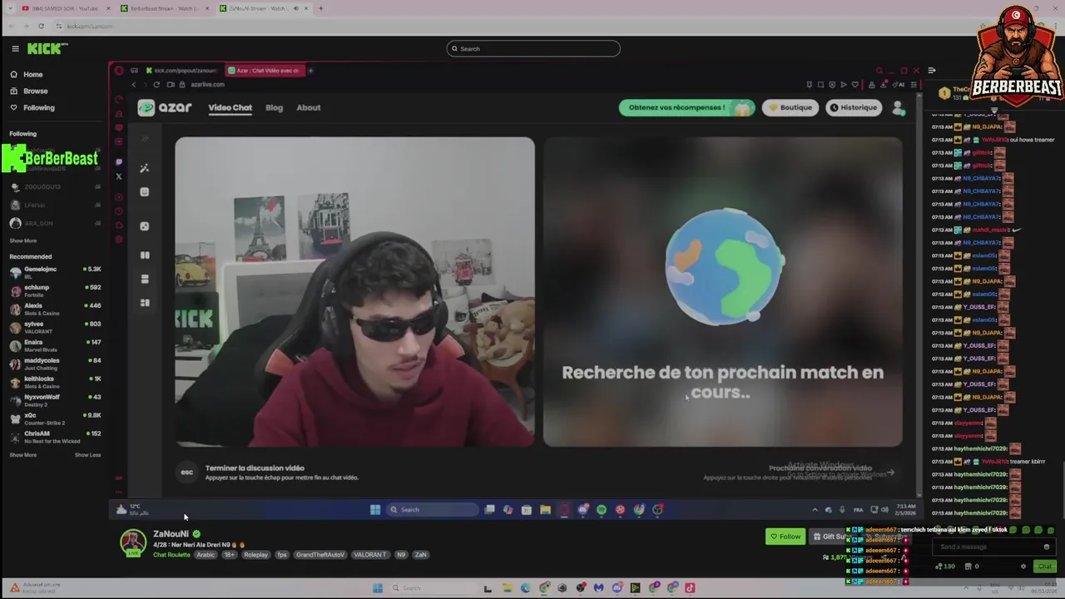Viewport: 1065px width, 599px height.
Task: Open TikTok icon on Windows taskbar
Action: click(690, 588)
